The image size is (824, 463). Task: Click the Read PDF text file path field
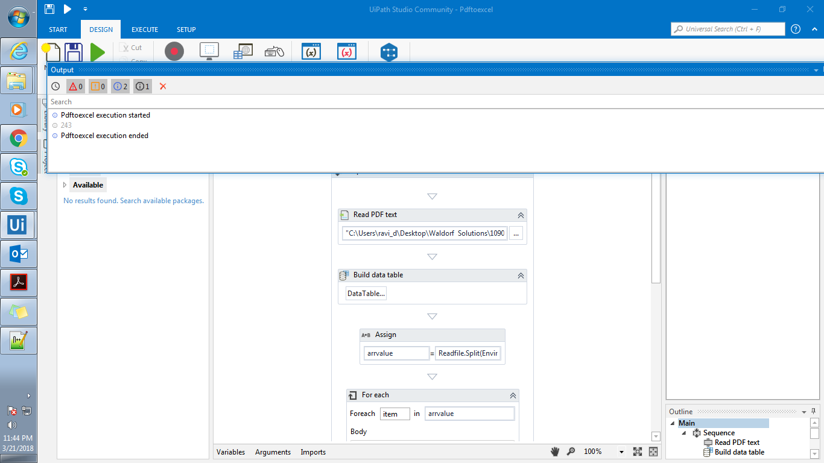425,233
